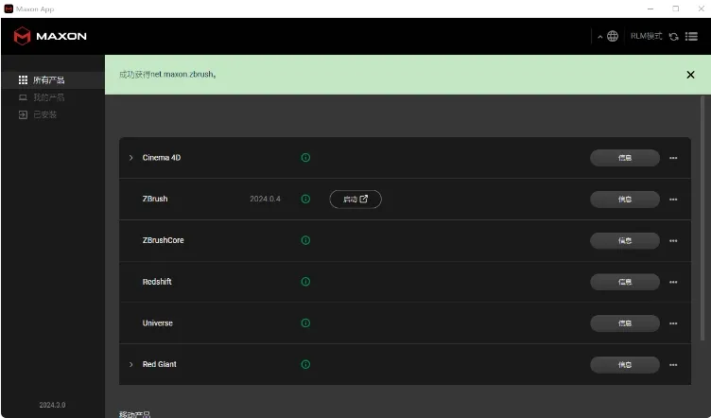Click the 信息 button for ZBrush

[x=625, y=200]
